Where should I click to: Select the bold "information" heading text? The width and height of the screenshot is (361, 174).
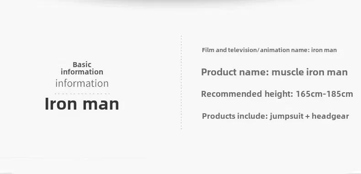click(x=82, y=72)
